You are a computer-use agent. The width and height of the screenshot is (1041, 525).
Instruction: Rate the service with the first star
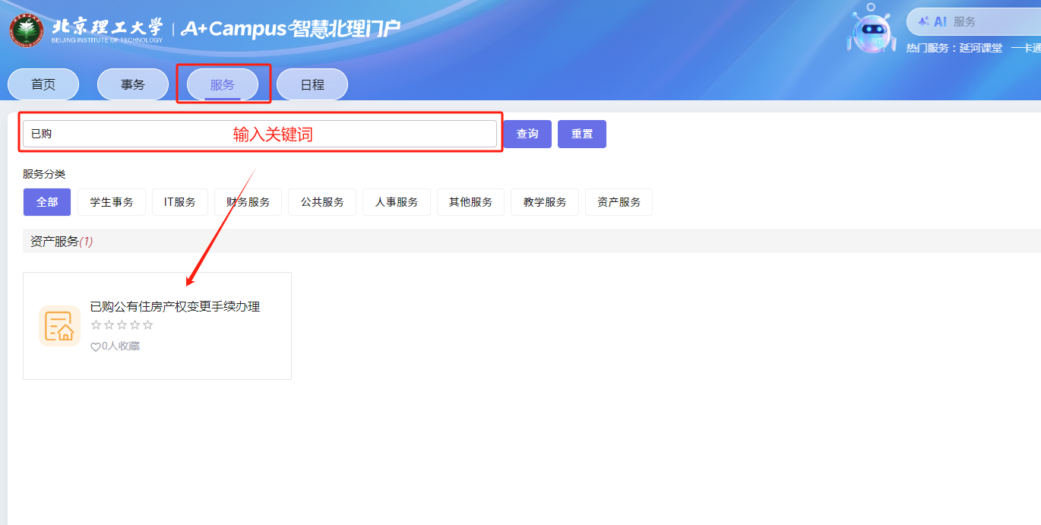click(x=96, y=325)
